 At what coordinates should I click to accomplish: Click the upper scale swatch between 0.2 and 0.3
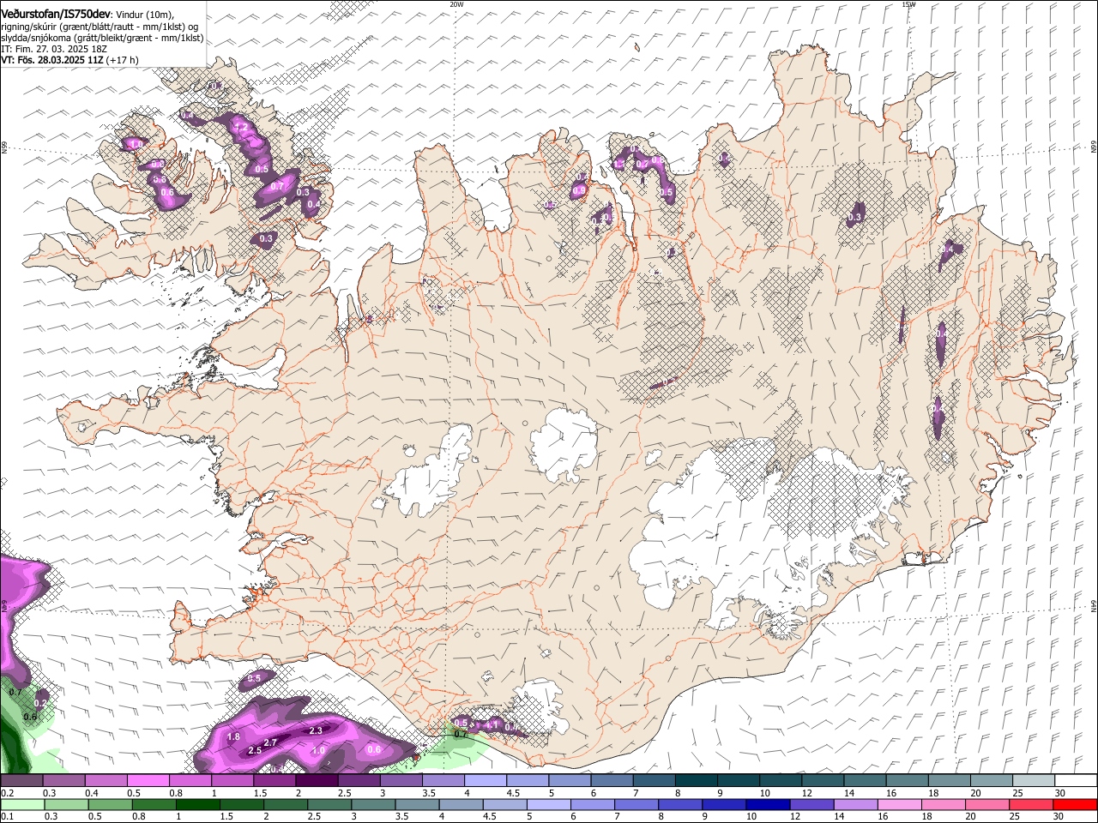(x=22, y=781)
